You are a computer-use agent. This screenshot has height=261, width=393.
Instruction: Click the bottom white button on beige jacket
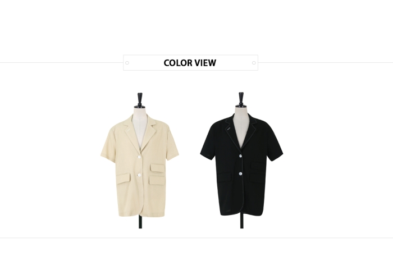tap(139, 175)
